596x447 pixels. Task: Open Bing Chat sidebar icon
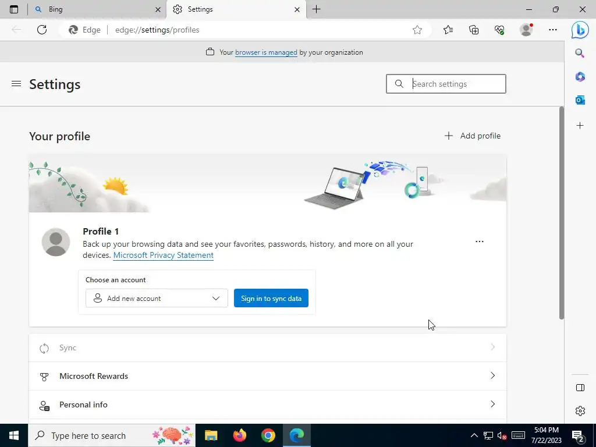(x=580, y=30)
